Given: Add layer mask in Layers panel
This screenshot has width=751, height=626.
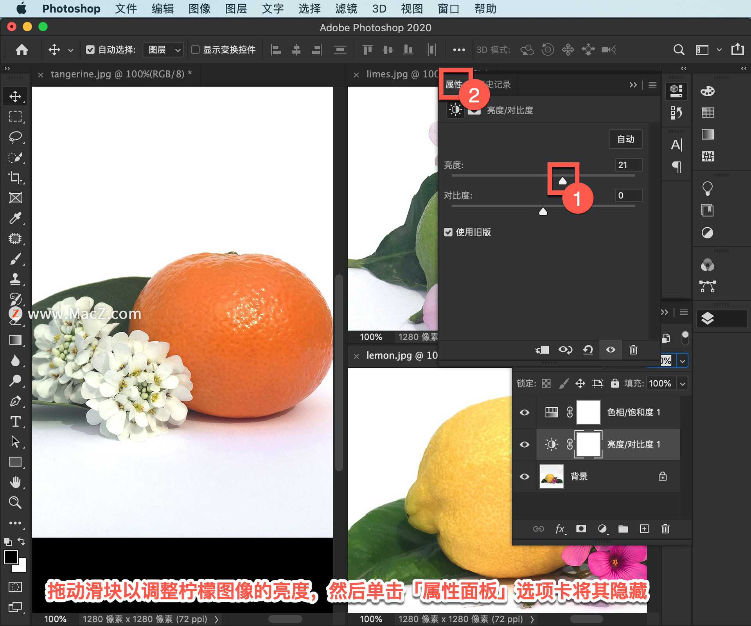Looking at the screenshot, I should click(x=581, y=529).
